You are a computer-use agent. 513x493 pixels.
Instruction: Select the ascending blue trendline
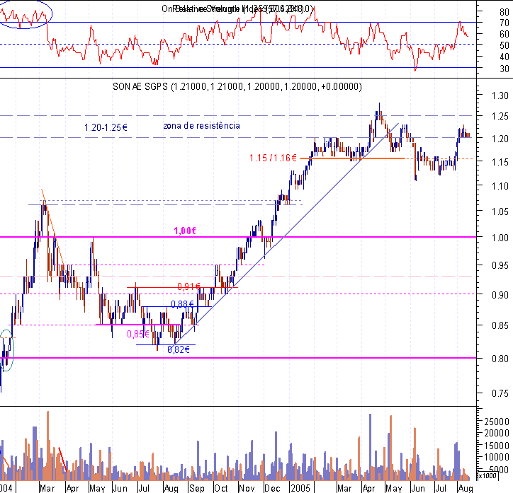click(x=286, y=233)
